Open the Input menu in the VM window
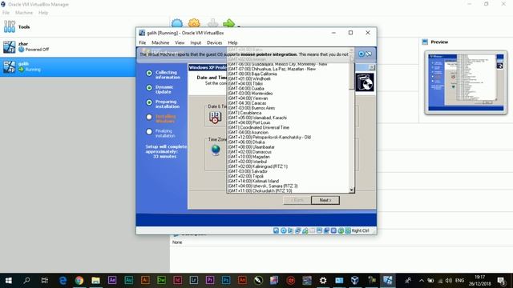The image size is (513, 288). pos(196,42)
